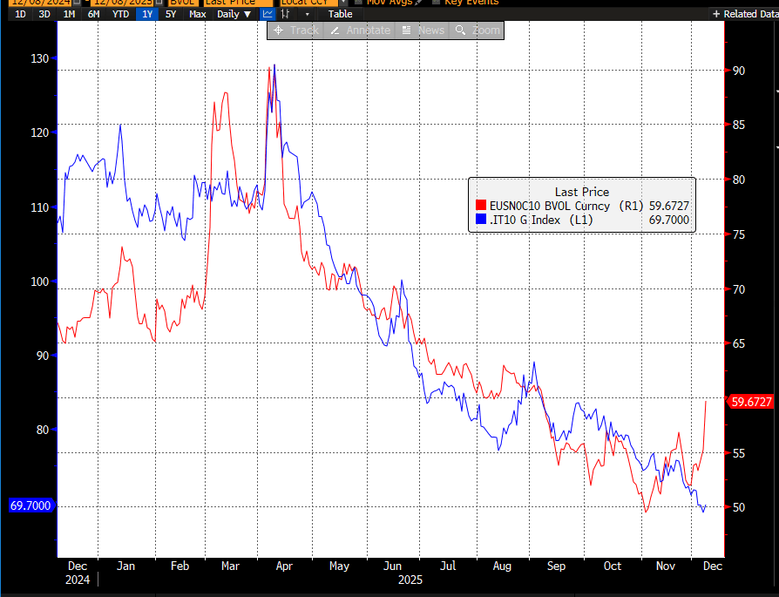Show News on the chart
Image resolution: width=779 pixels, height=597 pixels.
click(x=423, y=31)
